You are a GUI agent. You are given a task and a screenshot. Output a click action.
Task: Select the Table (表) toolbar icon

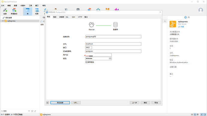point(28,11)
